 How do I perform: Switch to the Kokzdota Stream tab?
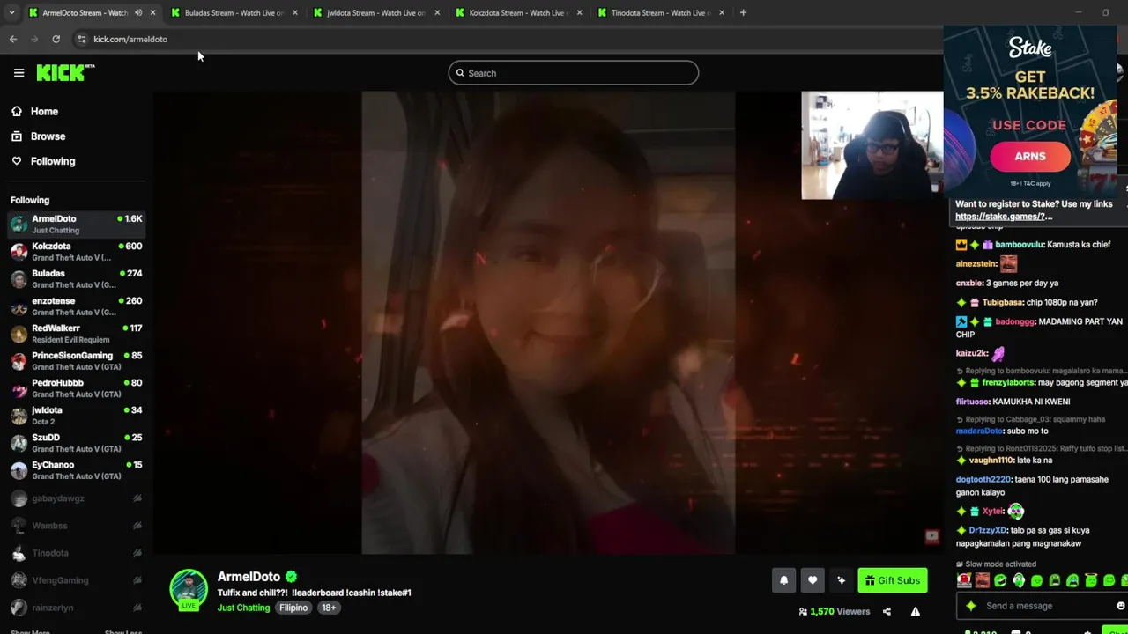tap(517, 12)
